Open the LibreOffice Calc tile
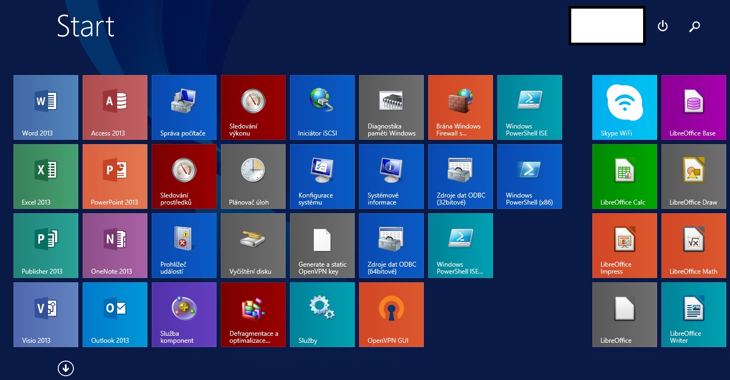 pyautogui.click(x=625, y=177)
